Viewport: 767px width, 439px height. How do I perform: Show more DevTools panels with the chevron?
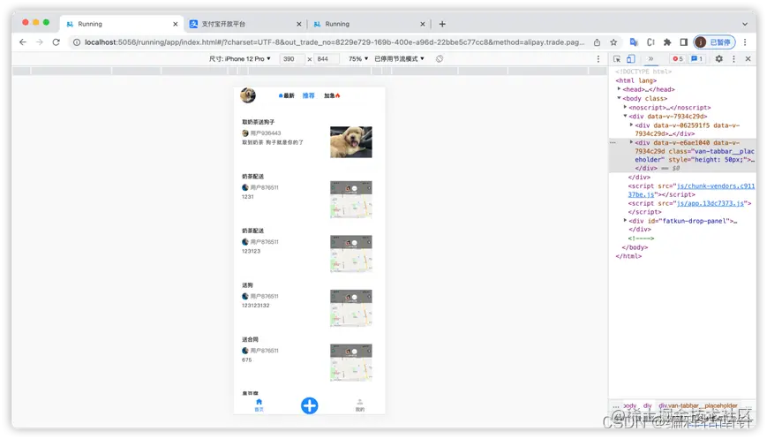coord(650,58)
